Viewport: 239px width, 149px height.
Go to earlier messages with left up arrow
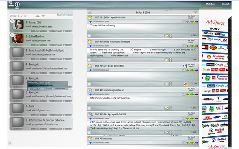(90, 12)
